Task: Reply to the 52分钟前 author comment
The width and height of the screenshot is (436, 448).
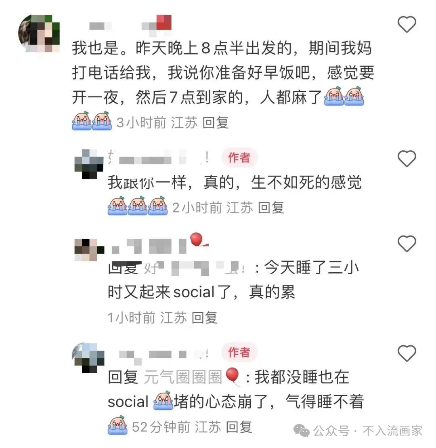Action: click(239, 427)
